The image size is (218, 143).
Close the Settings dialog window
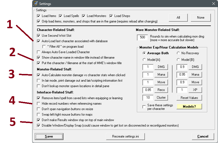(x=213, y=4)
